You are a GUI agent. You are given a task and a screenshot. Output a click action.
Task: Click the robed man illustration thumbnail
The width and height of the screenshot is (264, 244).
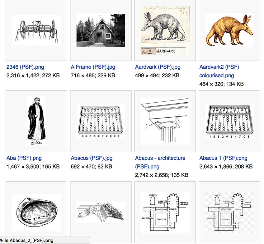pyautogui.click(x=36, y=121)
